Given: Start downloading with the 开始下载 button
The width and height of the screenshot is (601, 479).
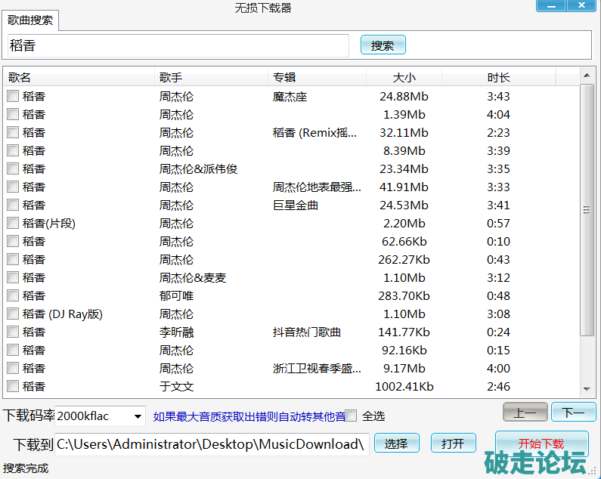Looking at the screenshot, I should 541,443.
